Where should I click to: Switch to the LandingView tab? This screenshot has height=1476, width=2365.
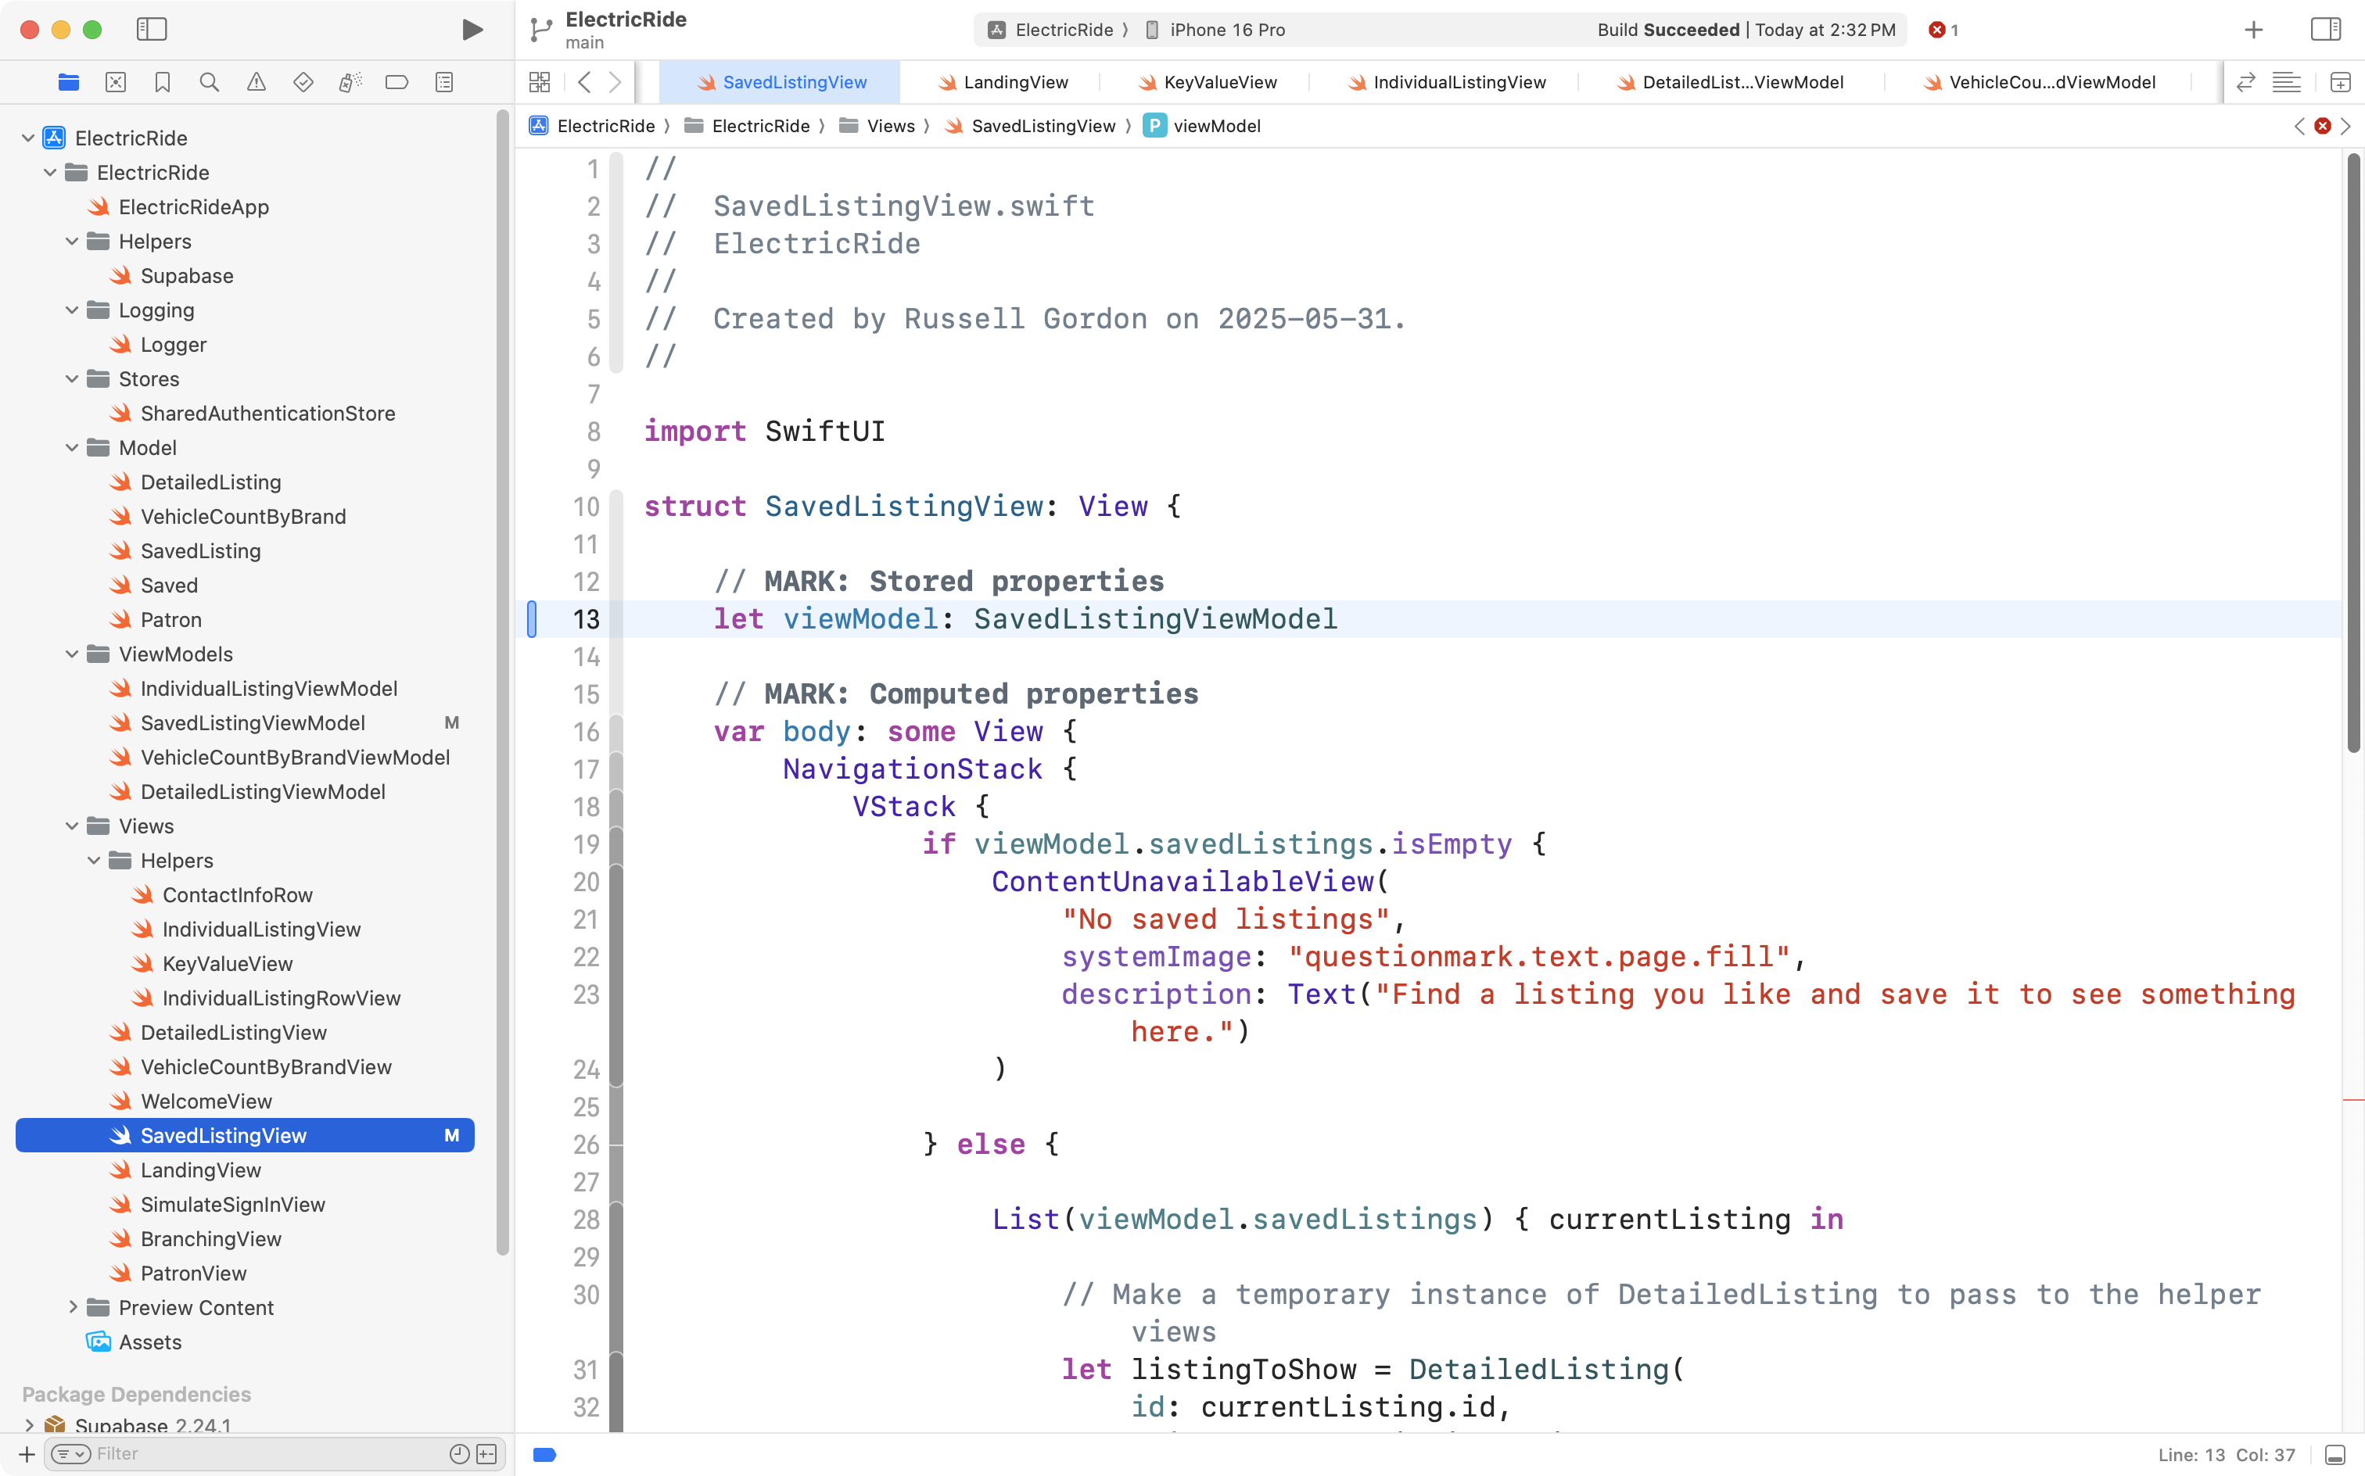click(1014, 82)
